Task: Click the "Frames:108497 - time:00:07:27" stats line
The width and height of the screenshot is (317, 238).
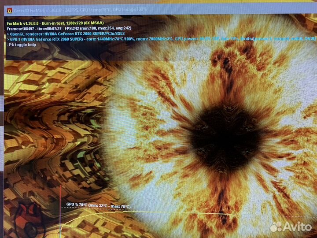Action: tap(69, 28)
